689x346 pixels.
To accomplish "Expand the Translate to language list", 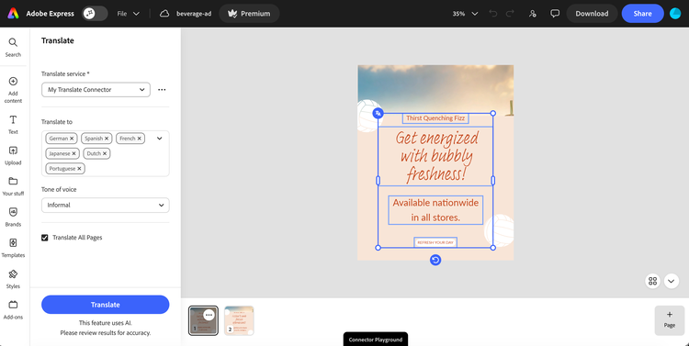I will click(160, 139).
